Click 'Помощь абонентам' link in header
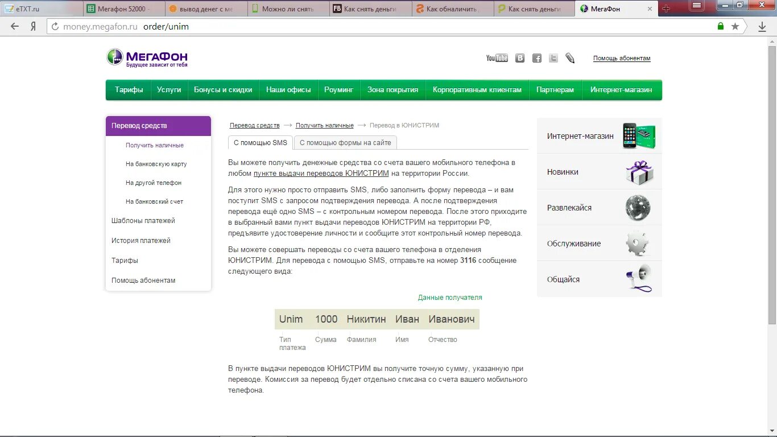The image size is (777, 437). 622,58
